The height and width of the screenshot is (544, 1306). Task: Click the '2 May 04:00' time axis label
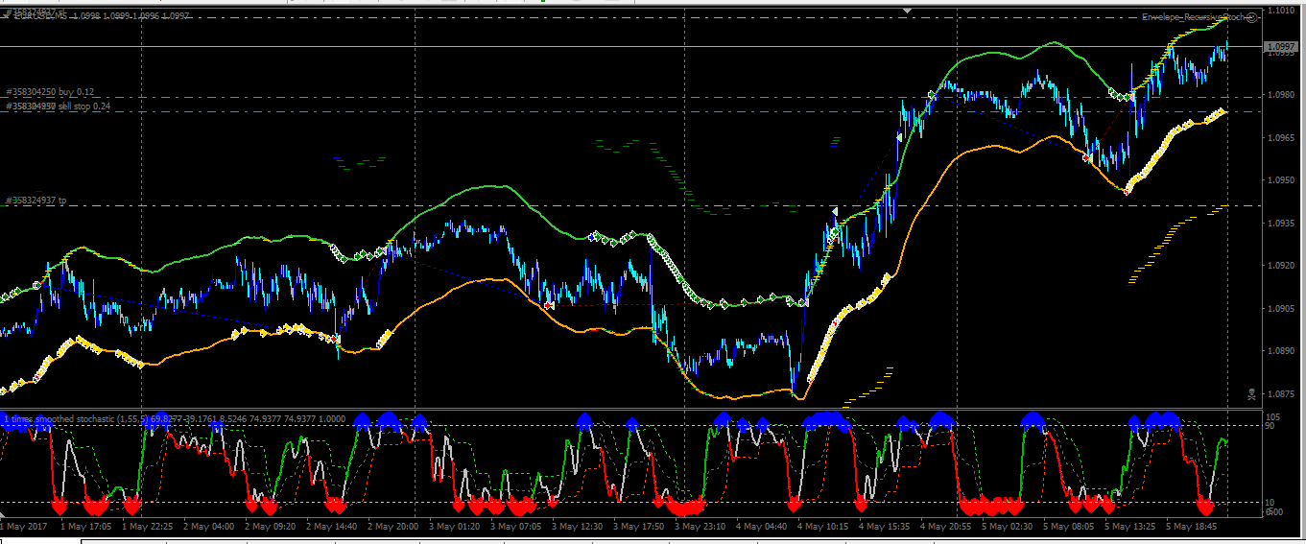[x=208, y=527]
